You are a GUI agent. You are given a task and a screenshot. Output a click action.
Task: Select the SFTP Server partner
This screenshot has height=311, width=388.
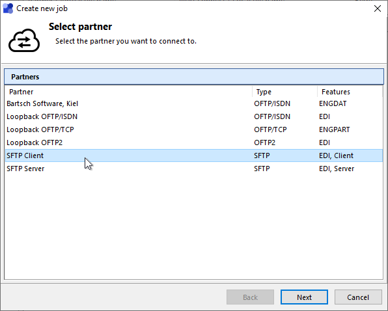(x=194, y=169)
